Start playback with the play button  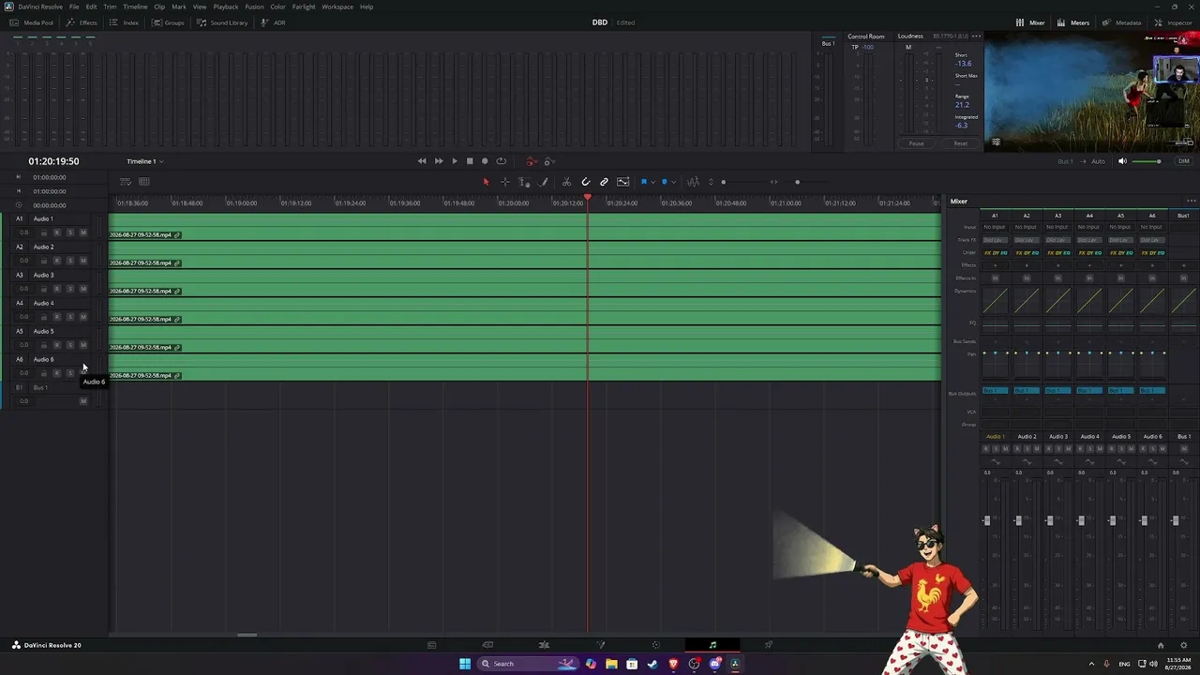[455, 161]
